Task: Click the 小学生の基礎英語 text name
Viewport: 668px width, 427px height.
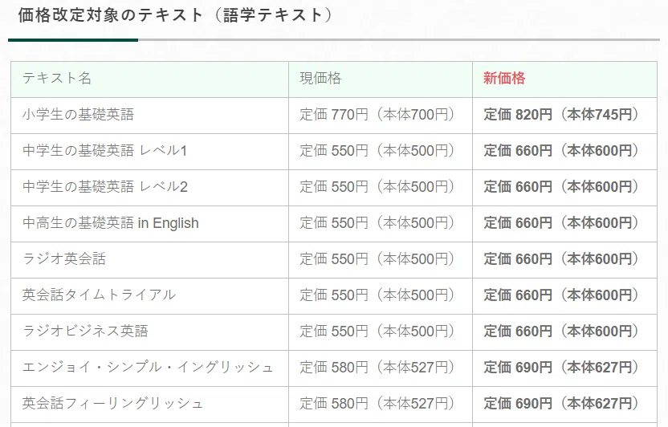Action: tap(78, 115)
